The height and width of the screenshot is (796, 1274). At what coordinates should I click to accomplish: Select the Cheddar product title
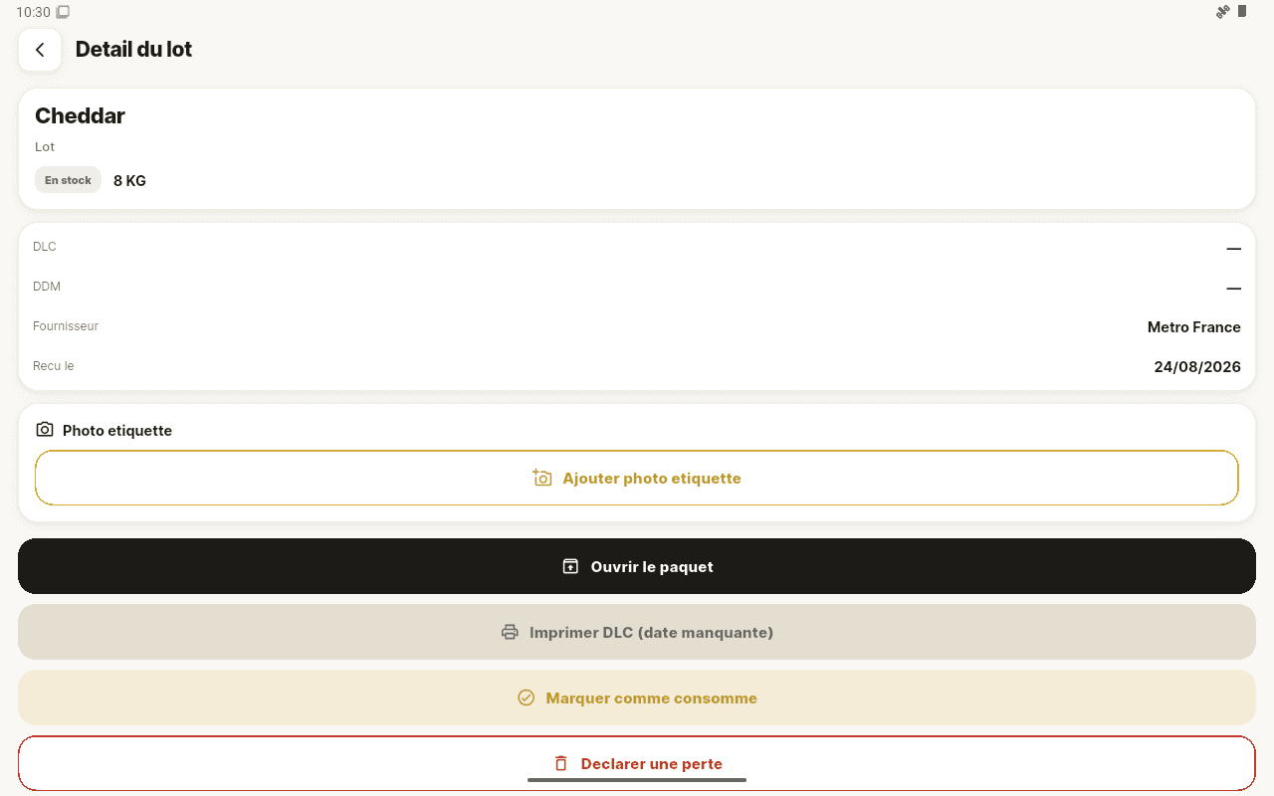point(80,115)
